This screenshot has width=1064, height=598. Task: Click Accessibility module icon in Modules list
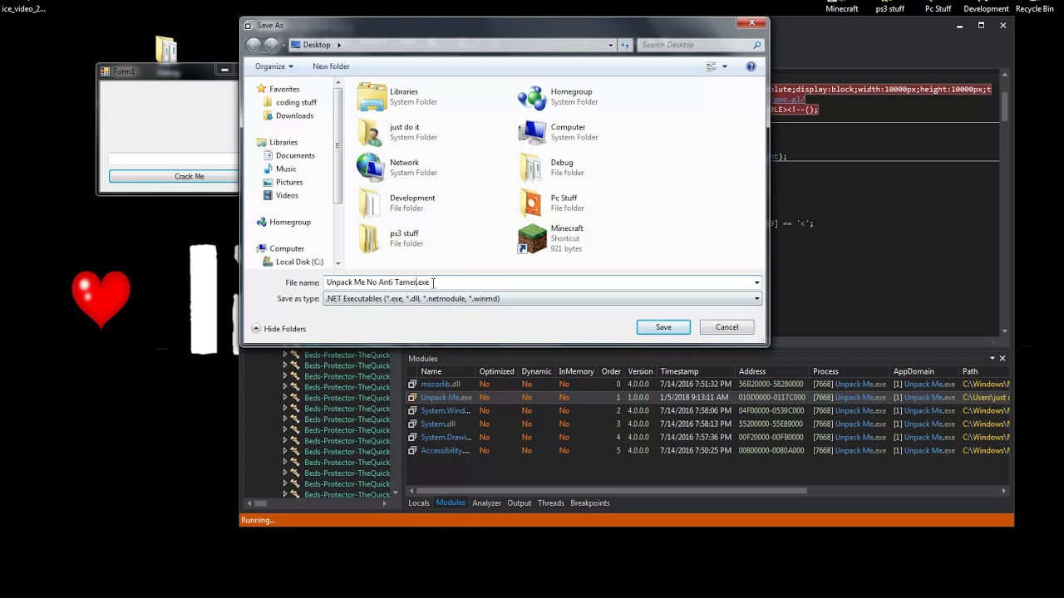pos(412,451)
